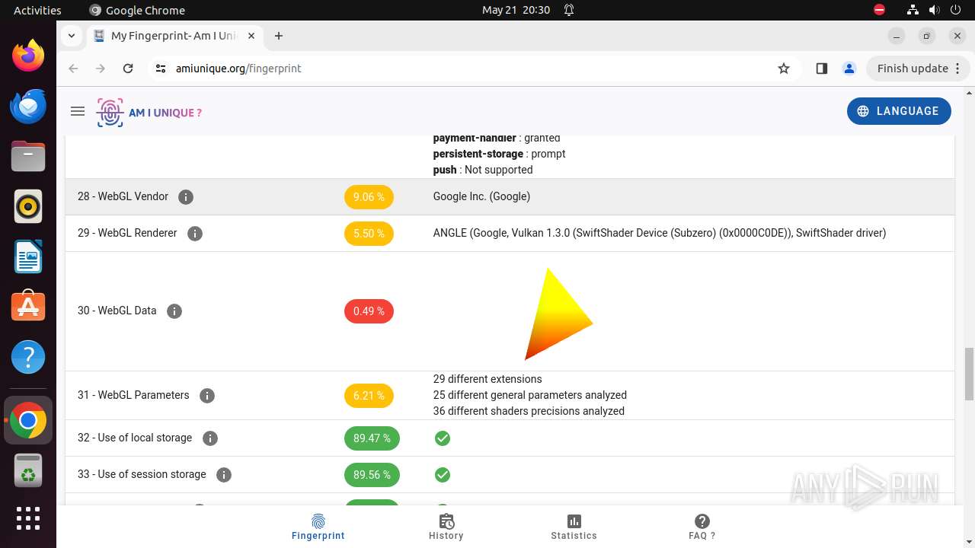Click '36 different shaders precisions analyzed' text

coord(529,411)
